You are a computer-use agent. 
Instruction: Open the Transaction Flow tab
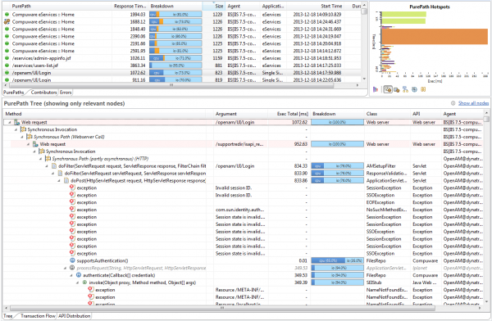(38, 315)
